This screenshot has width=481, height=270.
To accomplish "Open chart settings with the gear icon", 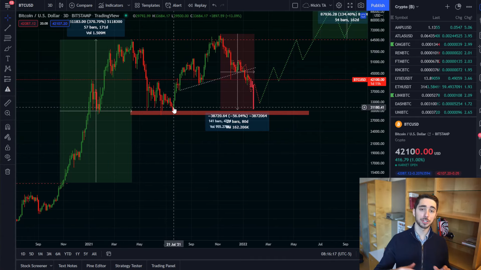I will tap(339, 5).
